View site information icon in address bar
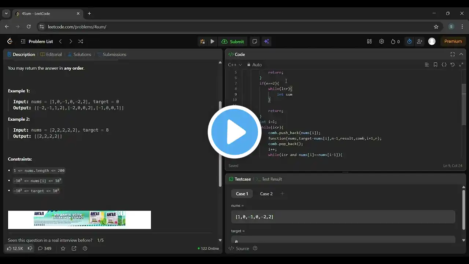This screenshot has height=264, width=469. (41, 27)
